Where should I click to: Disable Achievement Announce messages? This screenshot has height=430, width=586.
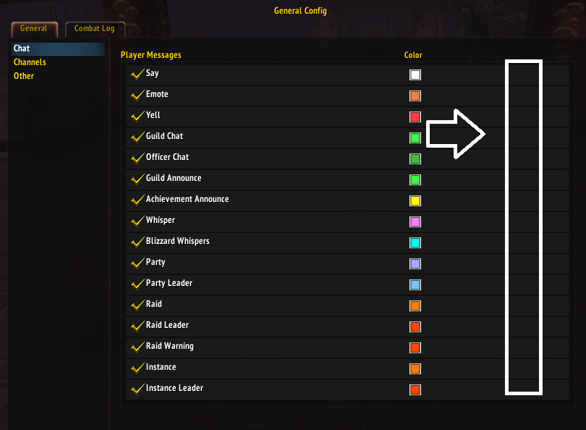(136, 198)
